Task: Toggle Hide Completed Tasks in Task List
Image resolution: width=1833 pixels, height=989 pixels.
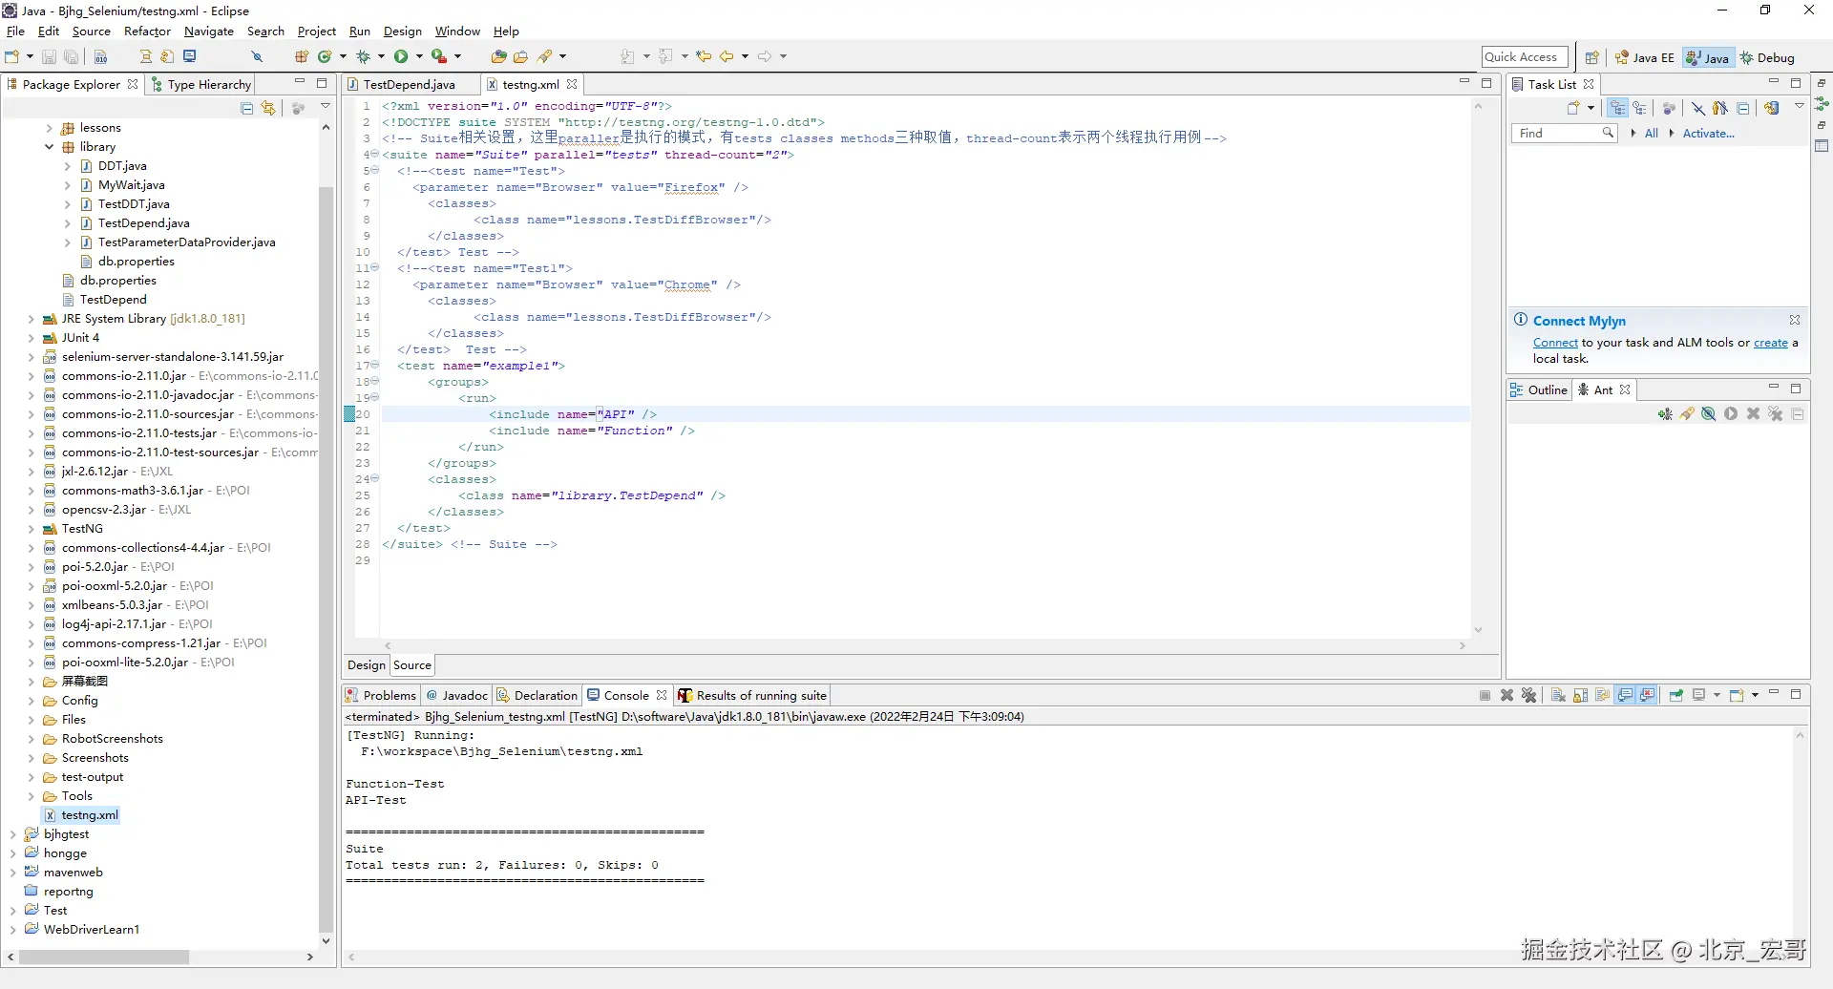Action: [1698, 108]
